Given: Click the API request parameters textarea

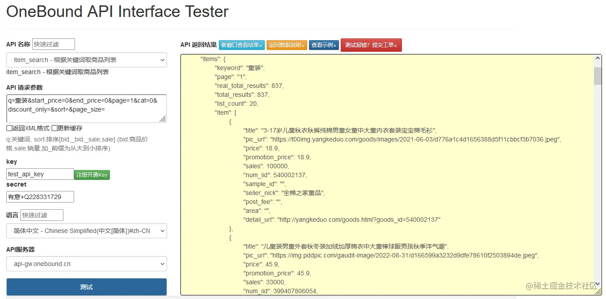Looking at the screenshot, I should (x=87, y=108).
